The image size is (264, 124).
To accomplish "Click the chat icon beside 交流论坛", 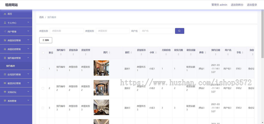I will click(5, 92).
